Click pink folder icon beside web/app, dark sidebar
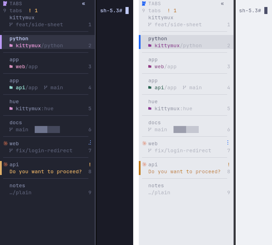 pos(11,66)
